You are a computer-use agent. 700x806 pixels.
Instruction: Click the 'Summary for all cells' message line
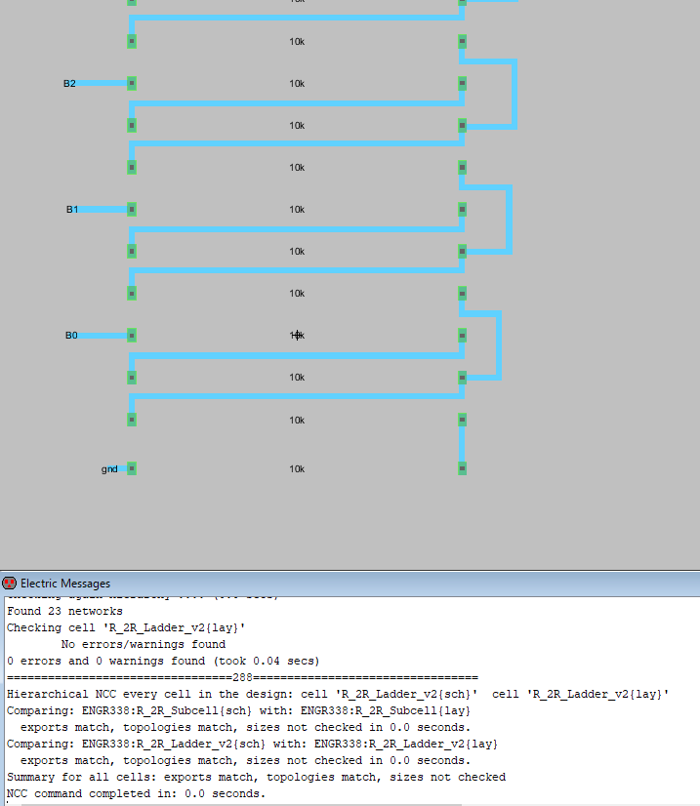pyautogui.click(x=256, y=778)
